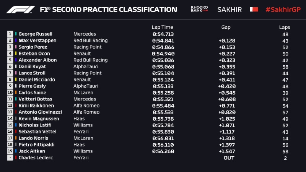Select the Gap column header

click(x=226, y=27)
